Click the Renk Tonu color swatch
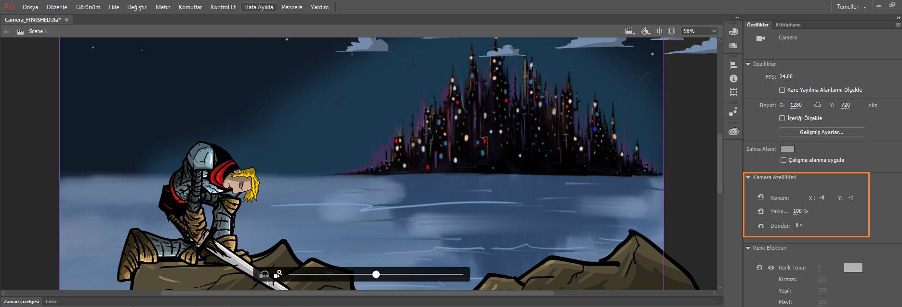The width and height of the screenshot is (902, 307). (853, 268)
